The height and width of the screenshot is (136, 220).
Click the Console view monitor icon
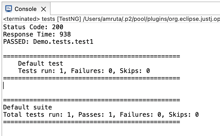pos(9,9)
